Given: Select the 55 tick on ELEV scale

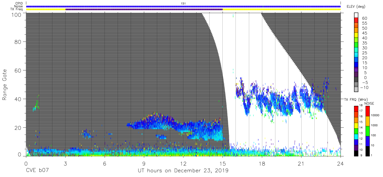Looking at the screenshot, I should [364, 23].
